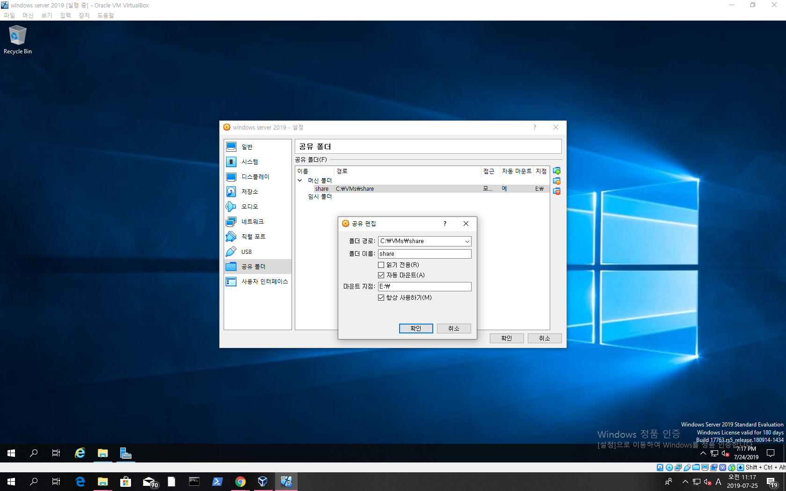Image resolution: width=786 pixels, height=491 pixels.
Task: Click the 마운트 지점 text field
Action: tap(425, 287)
